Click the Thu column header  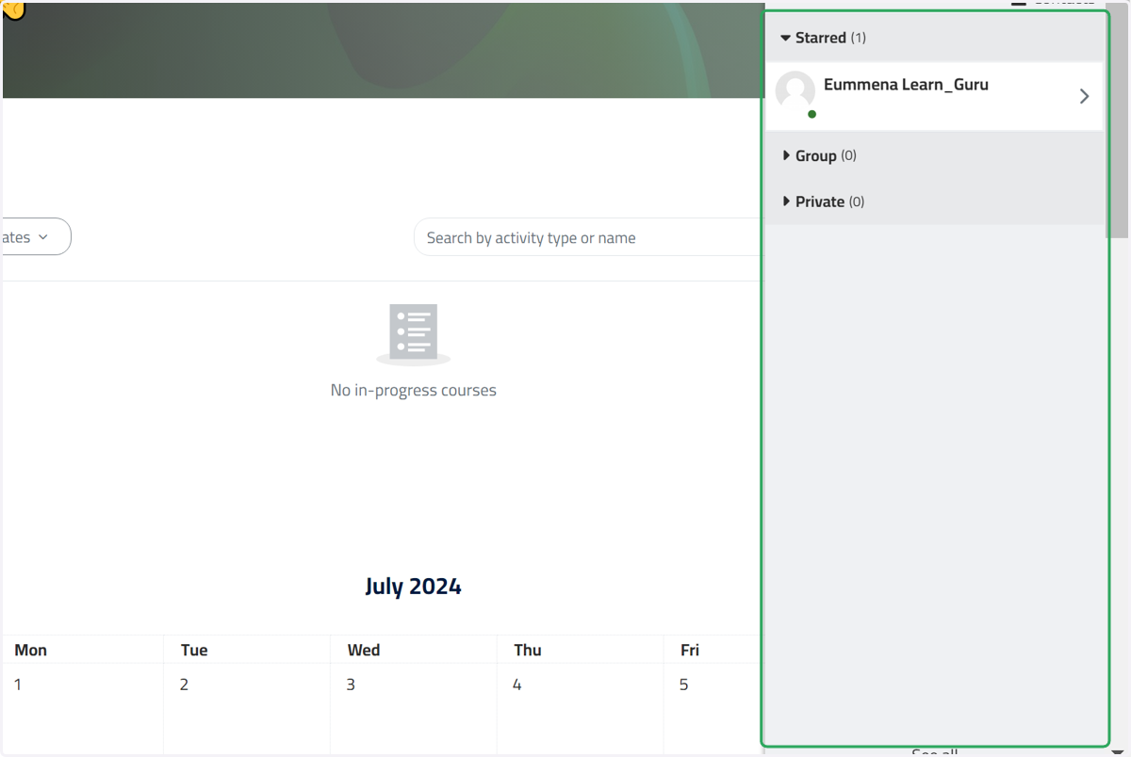point(528,650)
